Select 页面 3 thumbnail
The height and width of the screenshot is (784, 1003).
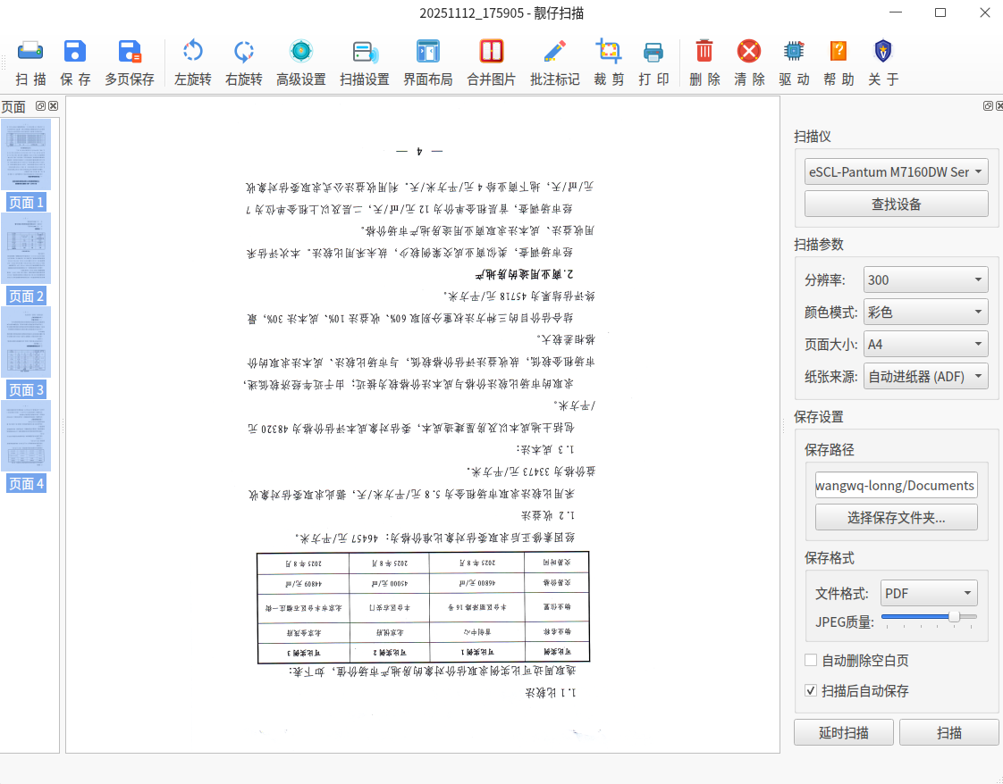[x=26, y=353]
